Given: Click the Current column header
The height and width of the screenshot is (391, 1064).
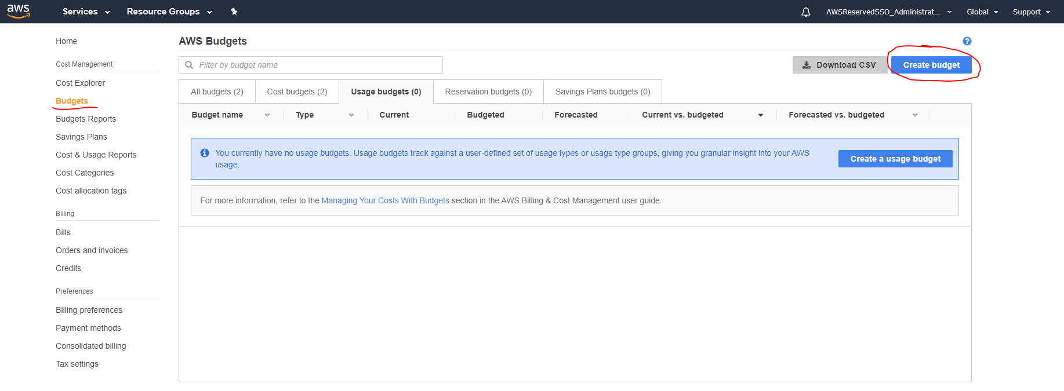Looking at the screenshot, I should (x=394, y=115).
